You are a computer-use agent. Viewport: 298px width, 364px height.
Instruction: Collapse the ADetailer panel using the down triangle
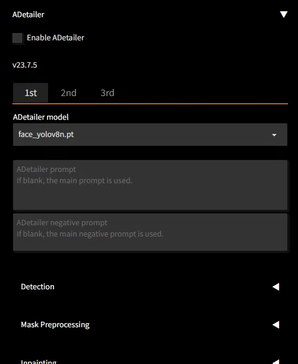point(284,14)
